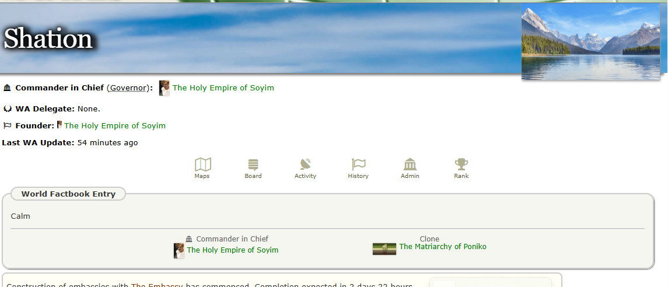Click the Founder flag icon

coord(8,125)
